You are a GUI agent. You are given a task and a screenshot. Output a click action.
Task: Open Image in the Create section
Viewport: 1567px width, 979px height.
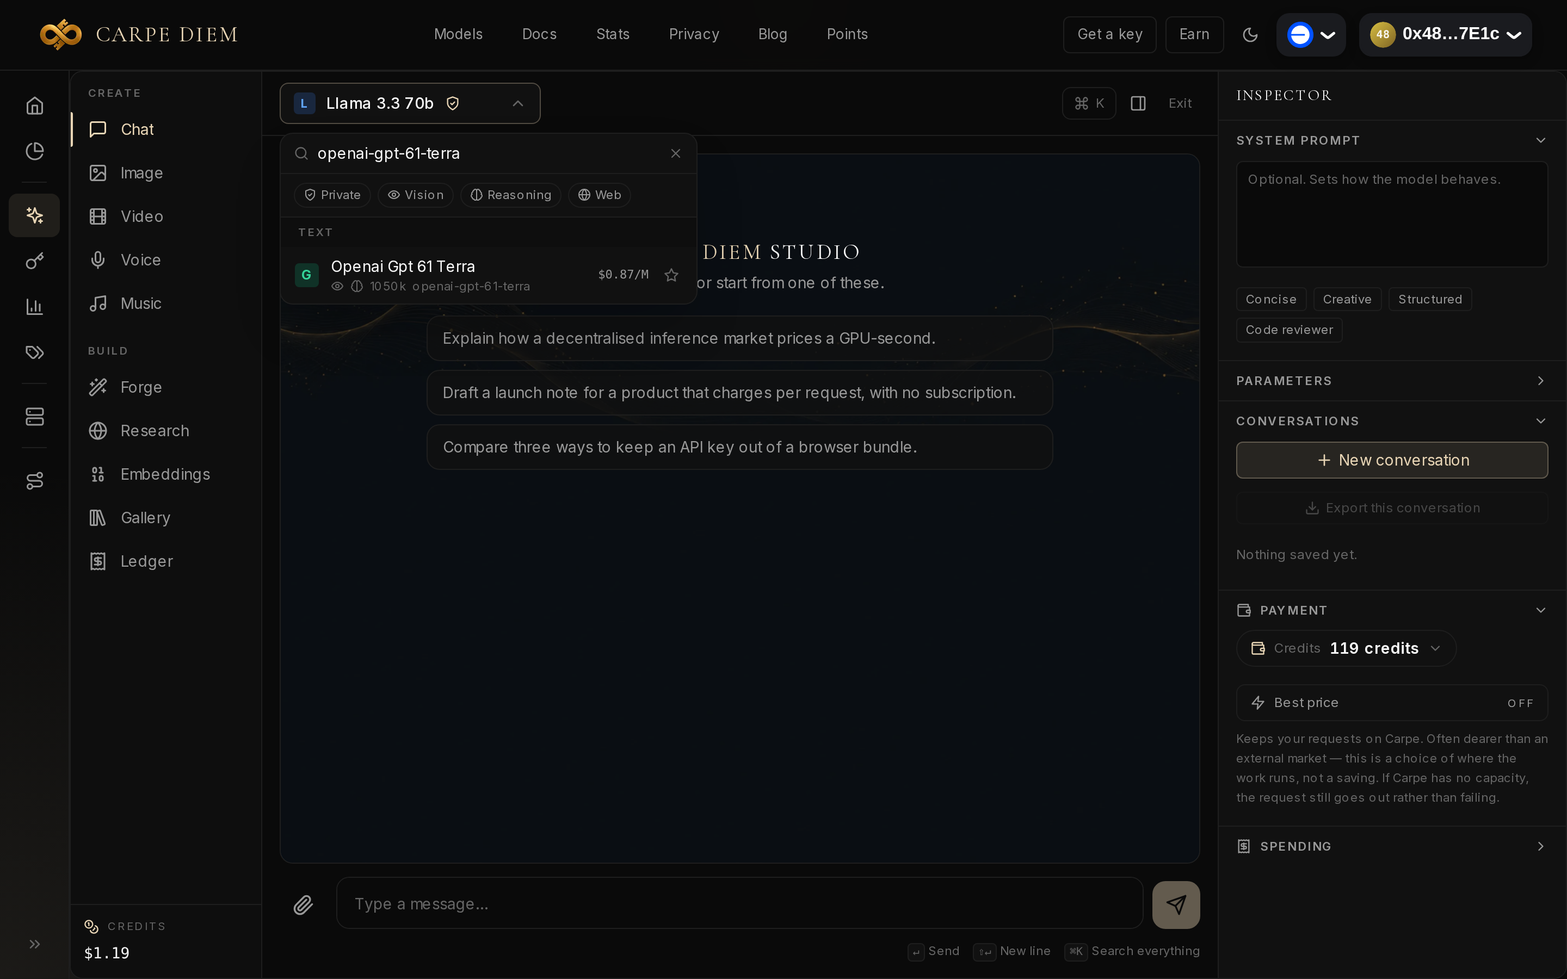(166, 173)
